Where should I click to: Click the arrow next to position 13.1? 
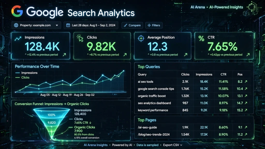tap(246, 96)
